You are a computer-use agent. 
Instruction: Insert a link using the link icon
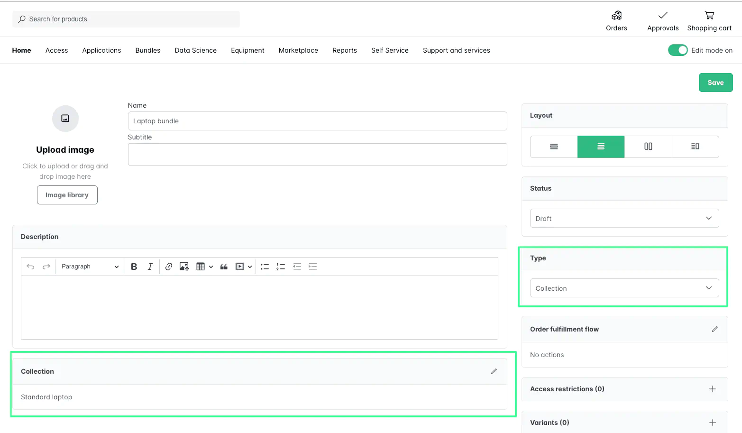(168, 267)
